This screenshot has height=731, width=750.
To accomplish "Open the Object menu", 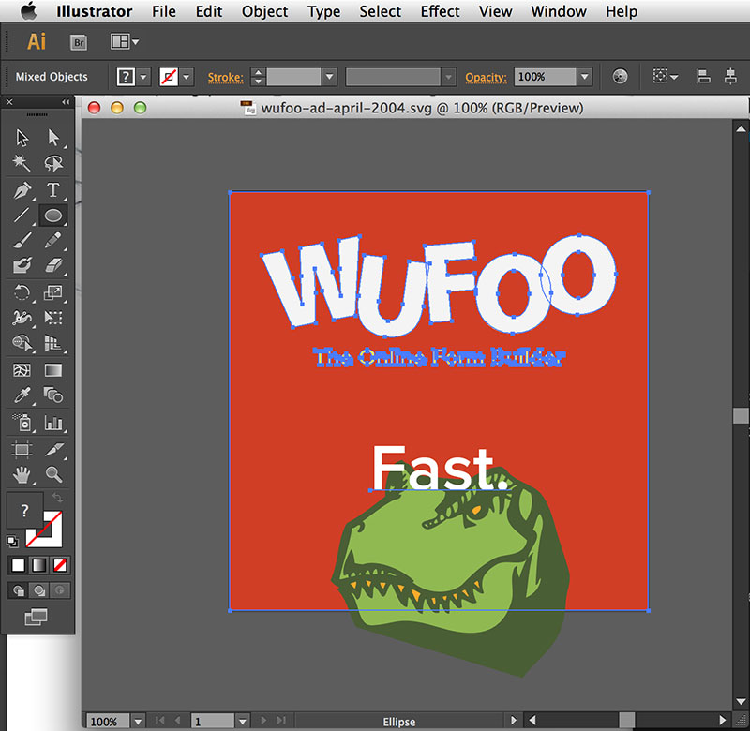I will point(265,11).
